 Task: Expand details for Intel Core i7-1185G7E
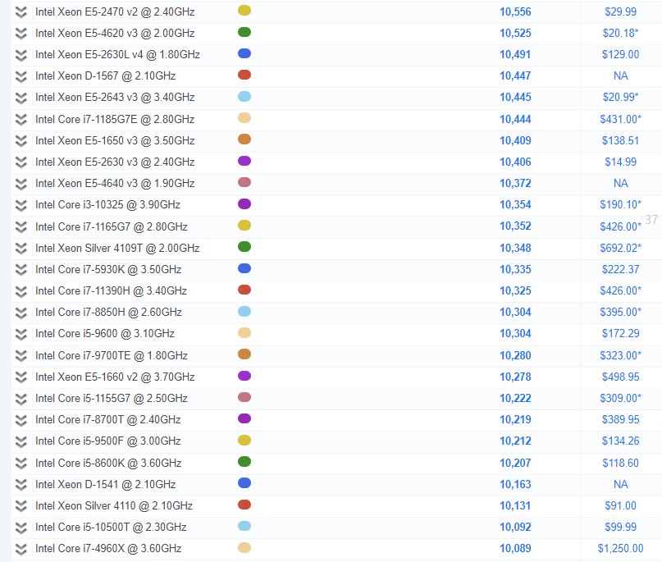(21, 120)
